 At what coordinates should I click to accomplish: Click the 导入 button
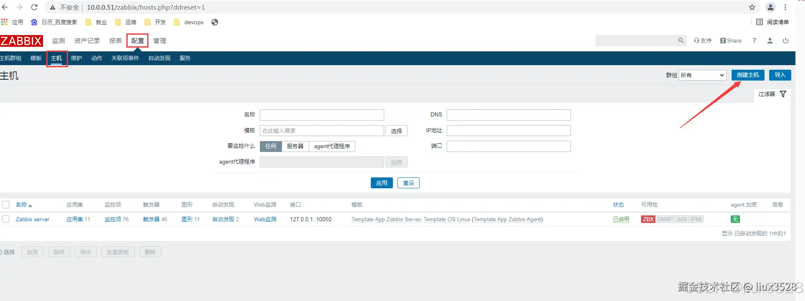[780, 75]
